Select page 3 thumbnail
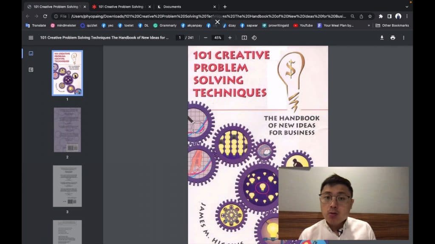Viewport: 435px width, 244px height. (68, 186)
